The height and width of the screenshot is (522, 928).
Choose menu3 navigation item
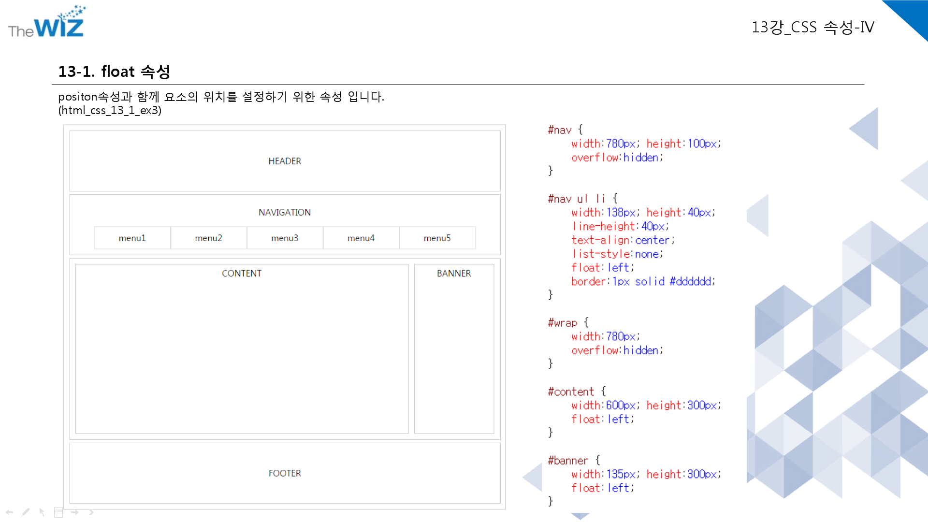tap(285, 238)
